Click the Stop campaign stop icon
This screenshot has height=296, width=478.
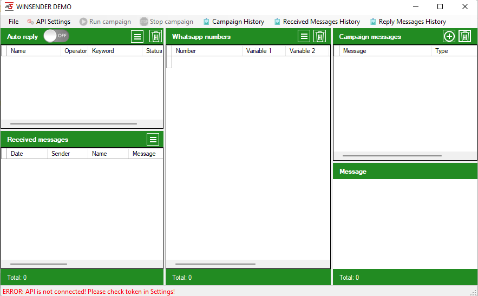click(x=144, y=22)
